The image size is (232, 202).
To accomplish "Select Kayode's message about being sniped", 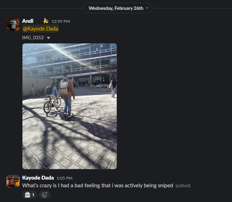I will (x=97, y=186).
